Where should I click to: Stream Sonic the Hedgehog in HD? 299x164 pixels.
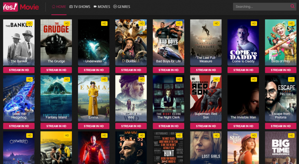click(19, 126)
